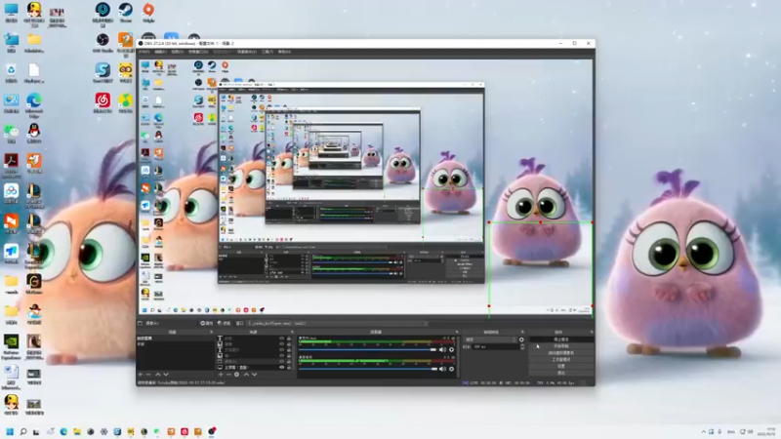Open the 视图 (View) menu
The height and width of the screenshot is (439, 781).
178,52
